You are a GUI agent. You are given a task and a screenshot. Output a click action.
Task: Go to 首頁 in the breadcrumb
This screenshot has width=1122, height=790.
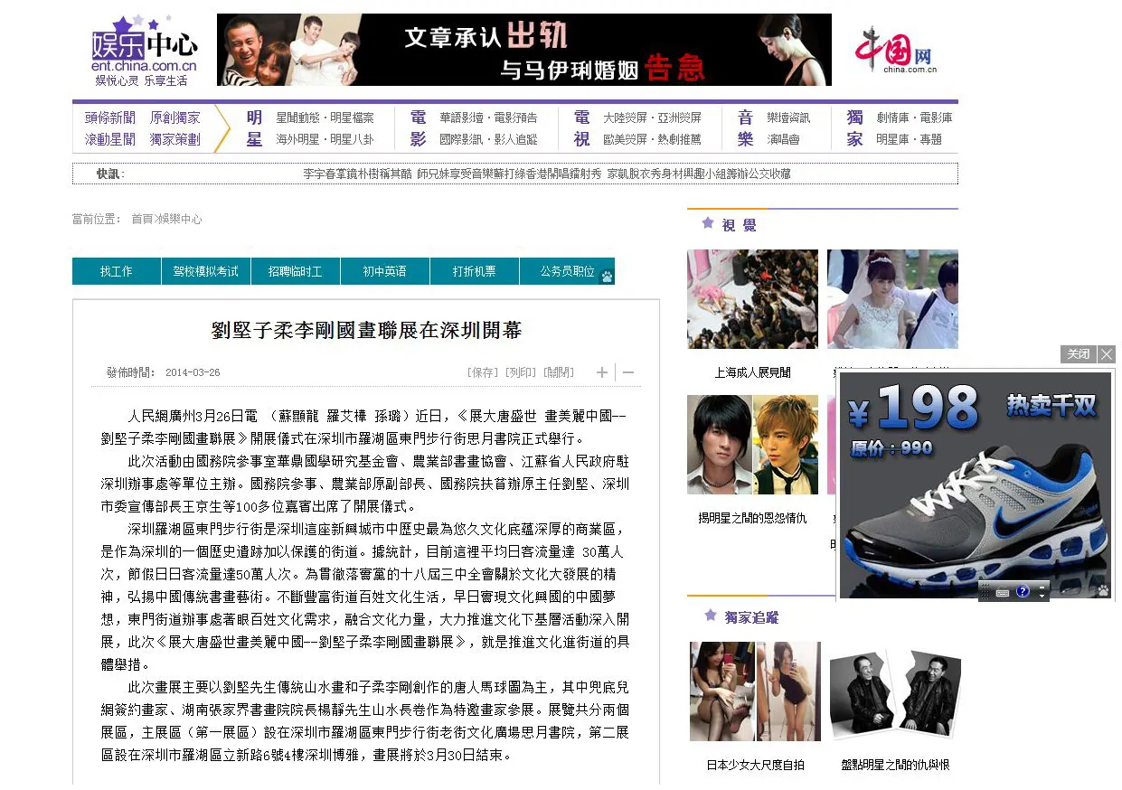pos(142,219)
